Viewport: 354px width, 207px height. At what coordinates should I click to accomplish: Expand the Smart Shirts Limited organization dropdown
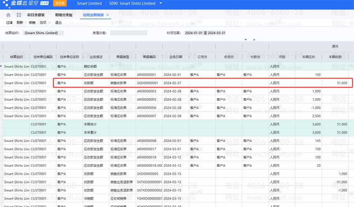(161, 4)
